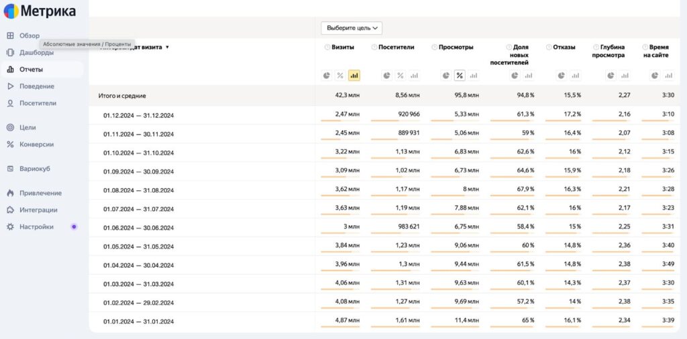Go to Настройки in sidebar
This screenshot has height=339, width=687.
(x=36, y=227)
